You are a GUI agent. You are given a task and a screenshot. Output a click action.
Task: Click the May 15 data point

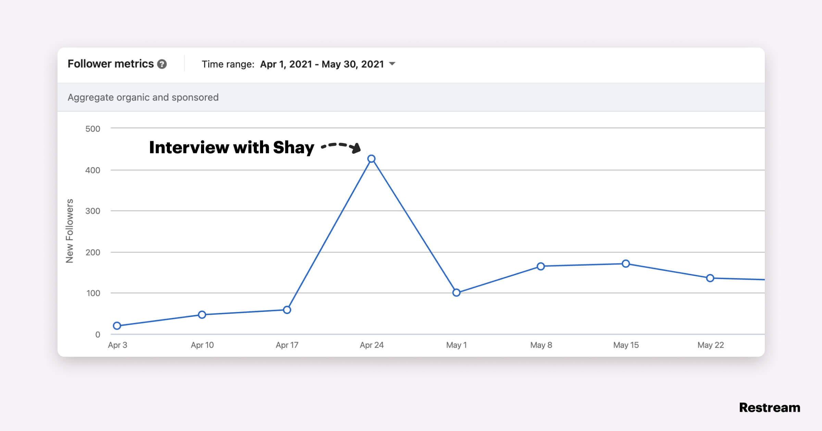click(x=626, y=264)
